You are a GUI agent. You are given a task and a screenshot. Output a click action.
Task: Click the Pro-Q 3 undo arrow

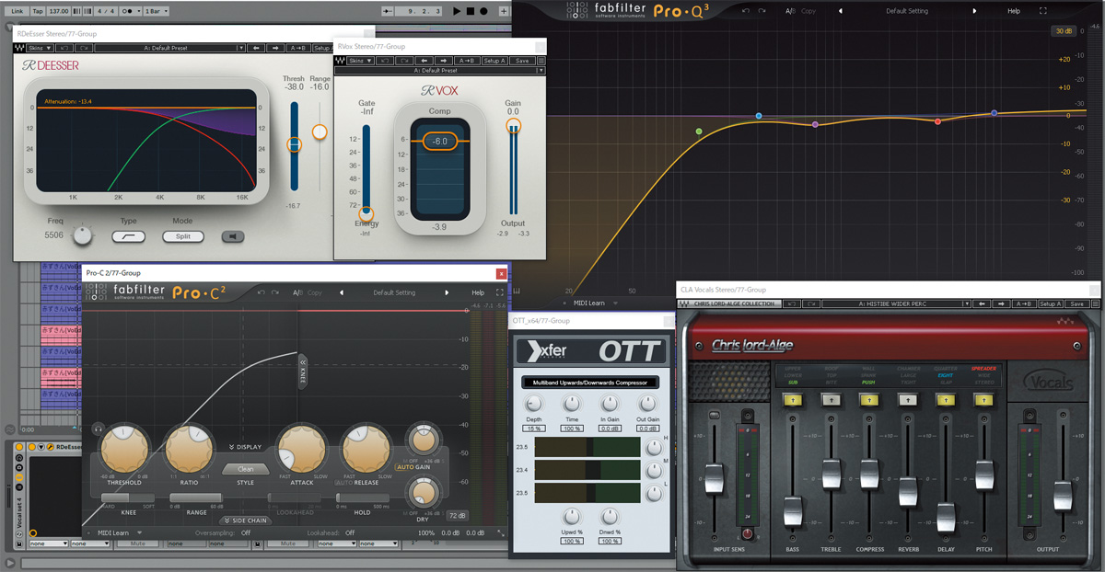pos(745,11)
